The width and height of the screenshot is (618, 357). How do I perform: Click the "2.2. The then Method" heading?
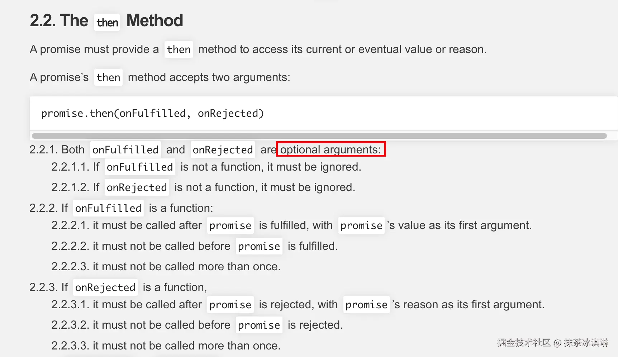(106, 21)
